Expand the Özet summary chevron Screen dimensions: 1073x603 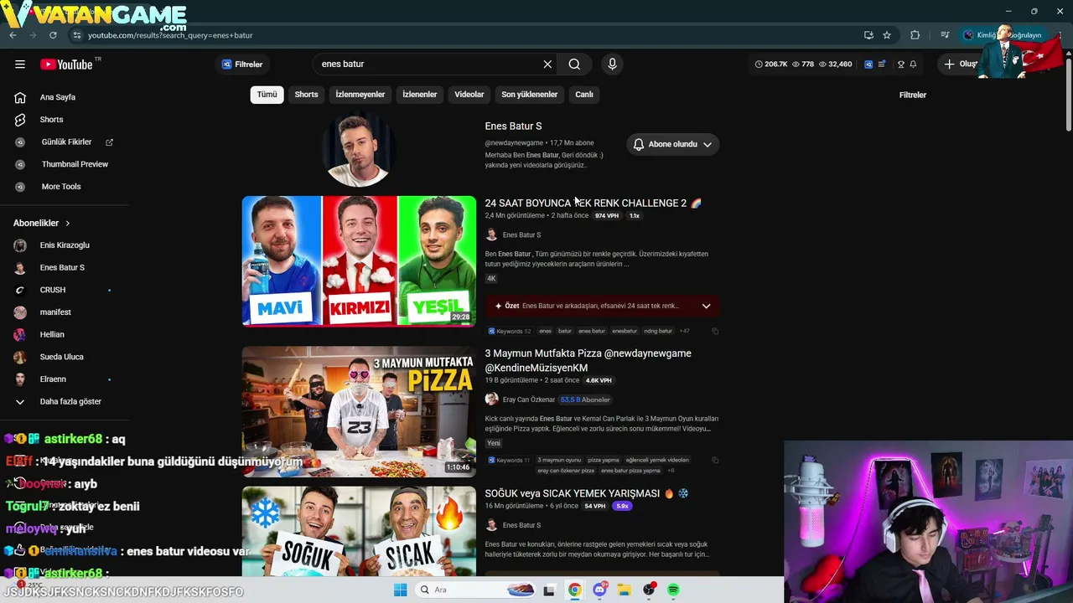pos(706,307)
